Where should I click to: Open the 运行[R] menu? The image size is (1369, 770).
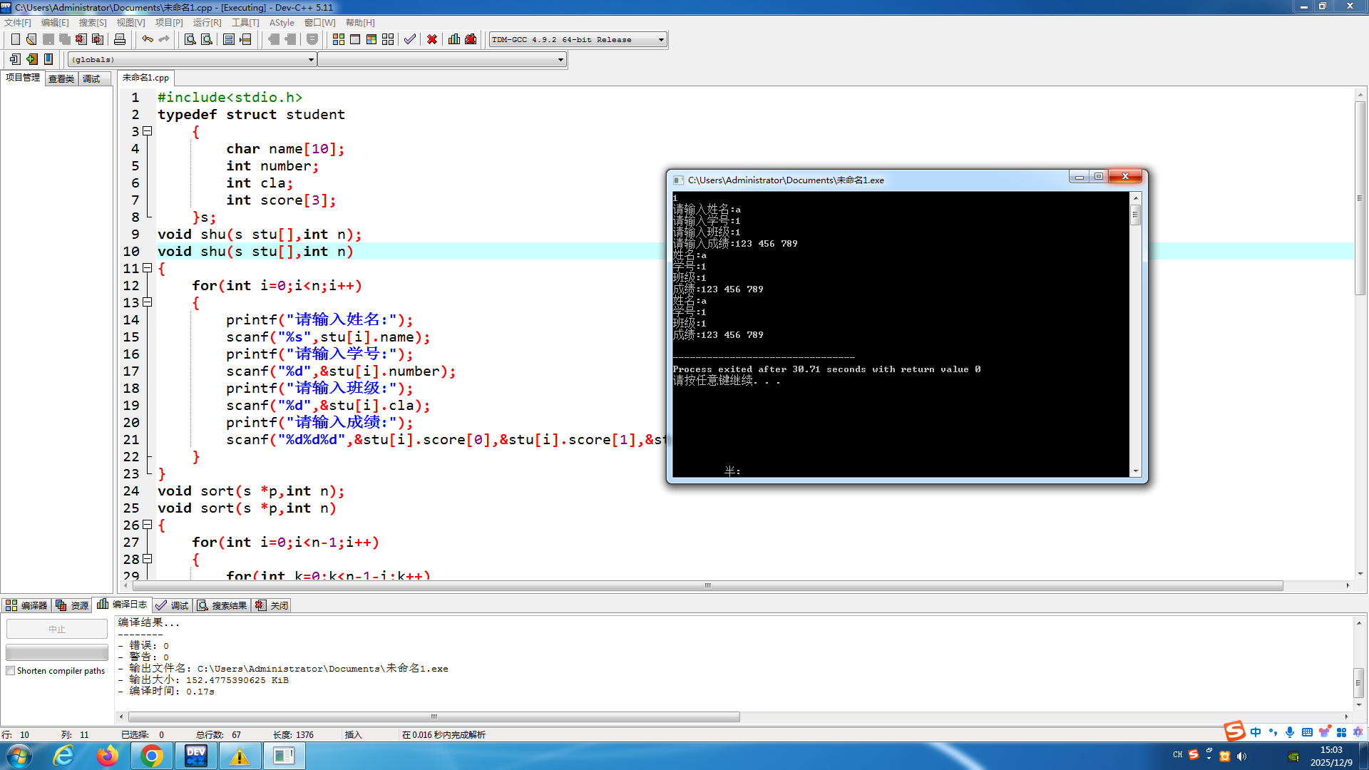pyautogui.click(x=206, y=22)
